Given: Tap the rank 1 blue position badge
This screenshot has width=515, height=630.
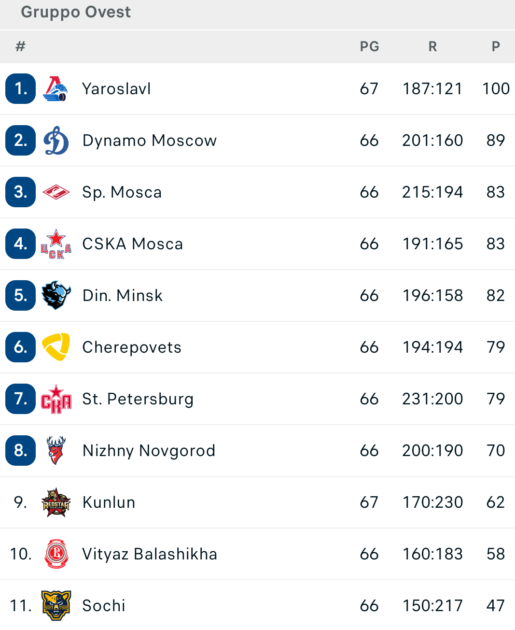Looking at the screenshot, I should (x=20, y=89).
